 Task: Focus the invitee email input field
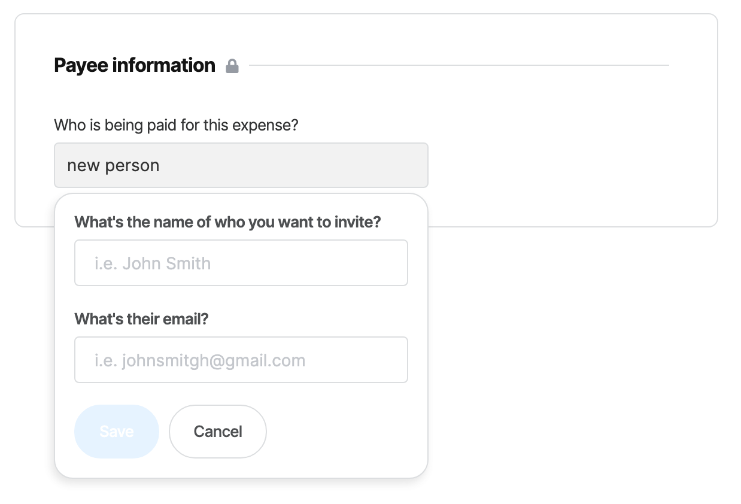[241, 360]
